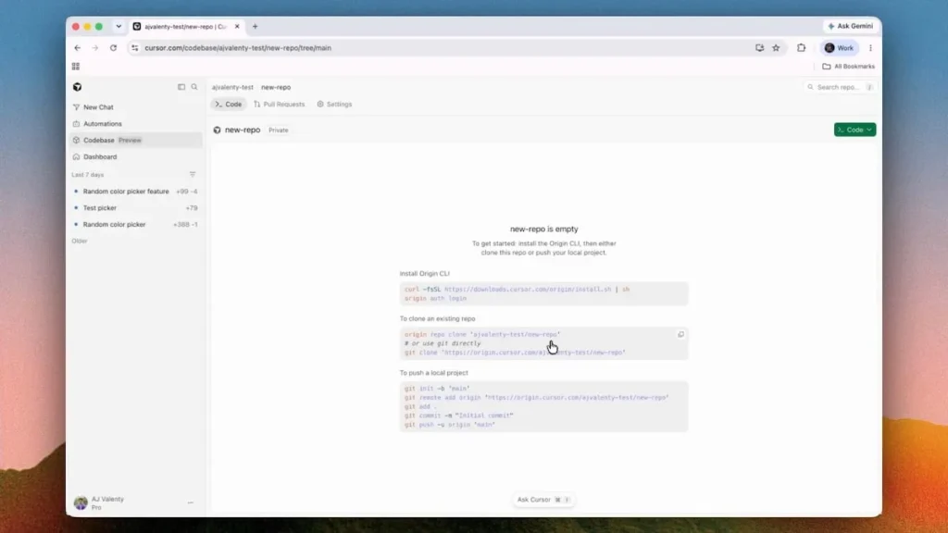Click site info icon in address bar

click(x=135, y=48)
